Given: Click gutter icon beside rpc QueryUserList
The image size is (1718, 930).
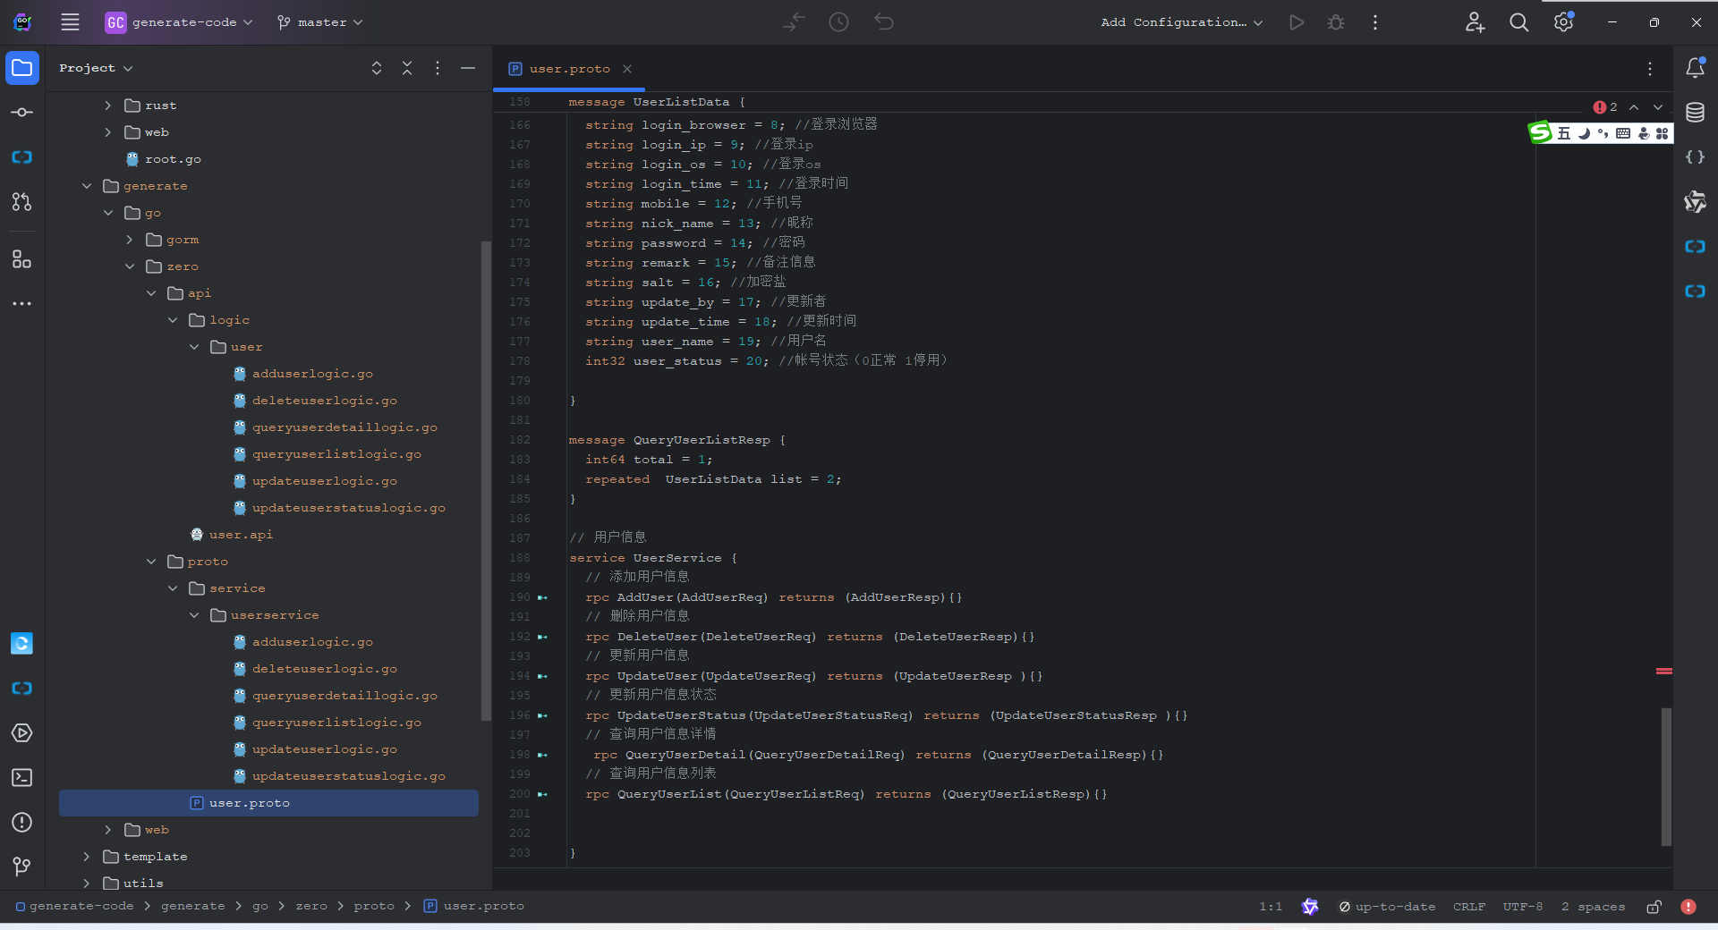Looking at the screenshot, I should [542, 794].
